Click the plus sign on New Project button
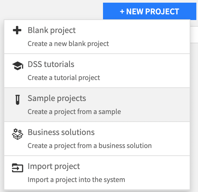 pos(122,11)
